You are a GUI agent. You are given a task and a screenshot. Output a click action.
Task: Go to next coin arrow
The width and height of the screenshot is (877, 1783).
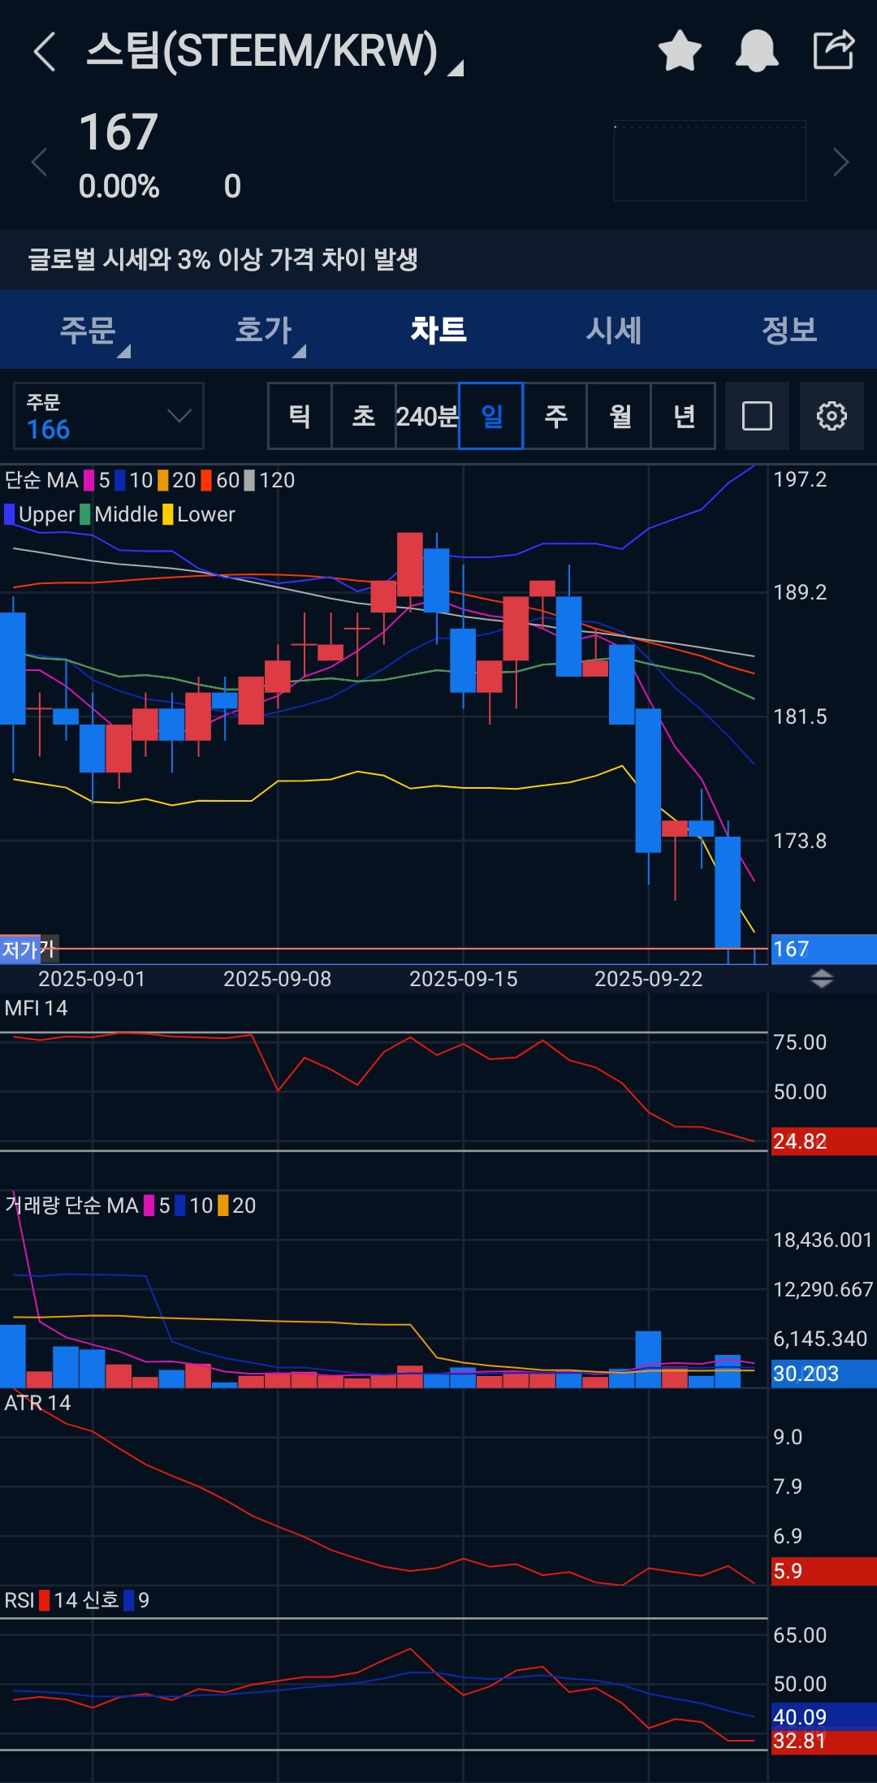[x=840, y=162]
